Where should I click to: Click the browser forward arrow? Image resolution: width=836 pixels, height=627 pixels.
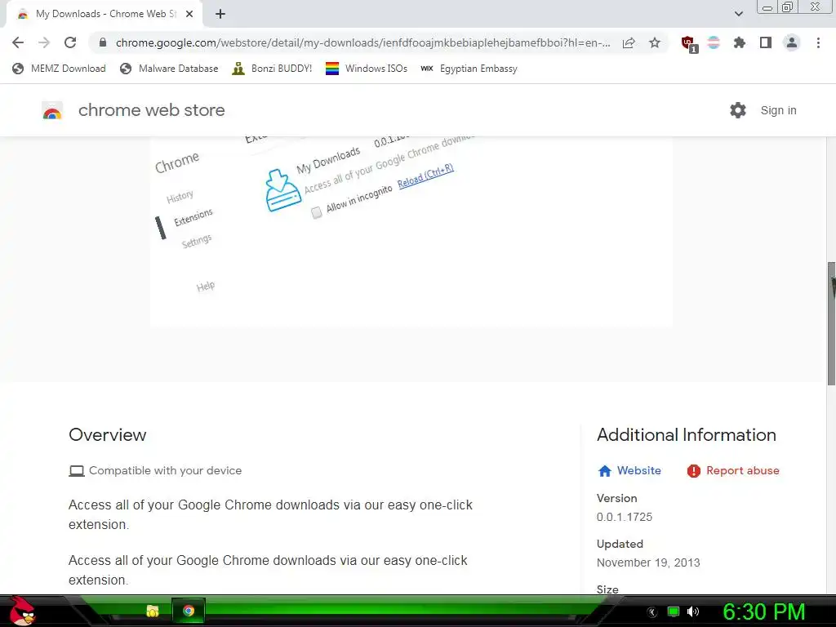44,42
